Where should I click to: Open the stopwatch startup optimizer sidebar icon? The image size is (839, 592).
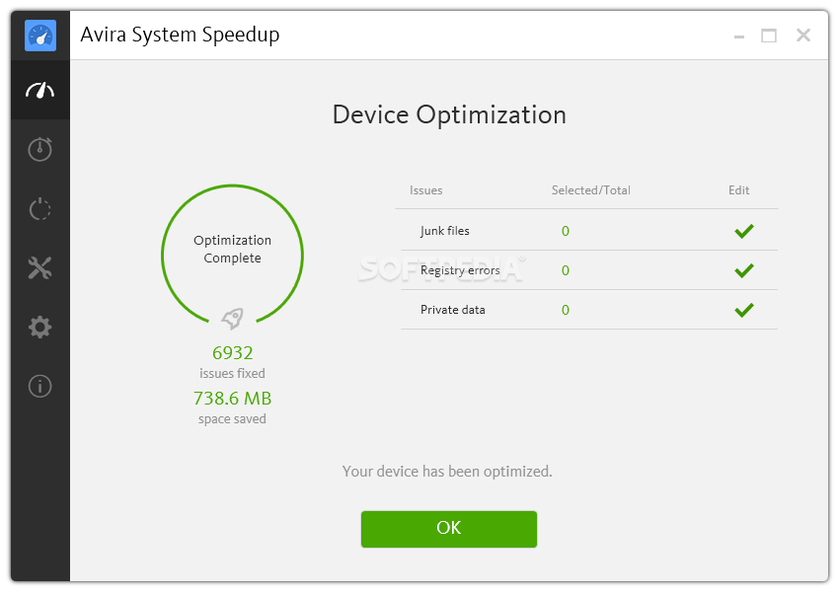click(x=40, y=149)
